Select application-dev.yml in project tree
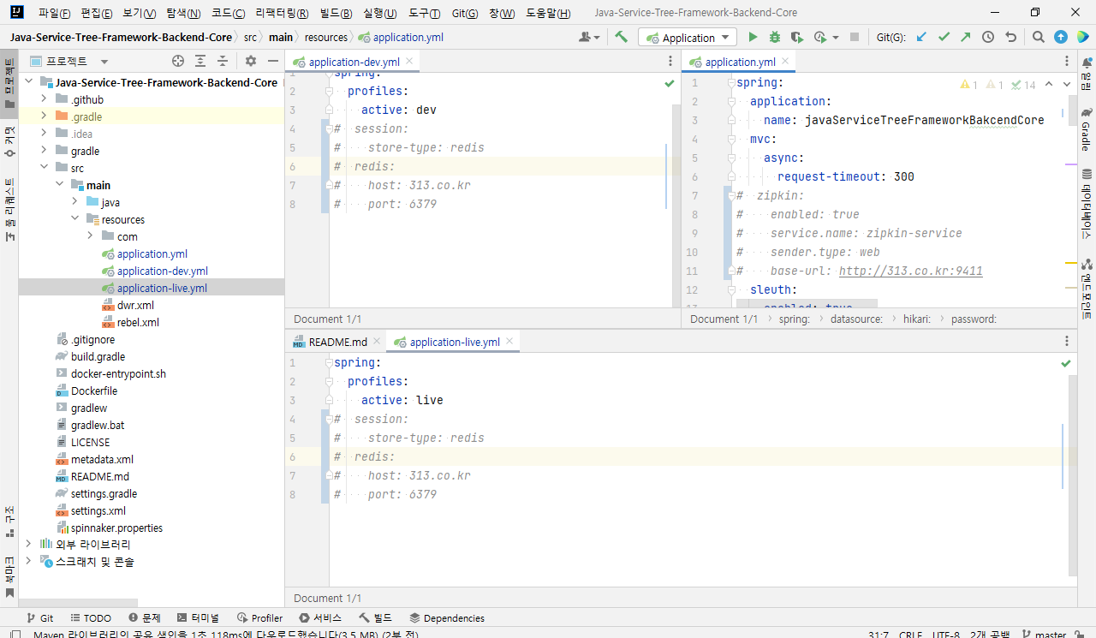The height and width of the screenshot is (638, 1096). 163,271
